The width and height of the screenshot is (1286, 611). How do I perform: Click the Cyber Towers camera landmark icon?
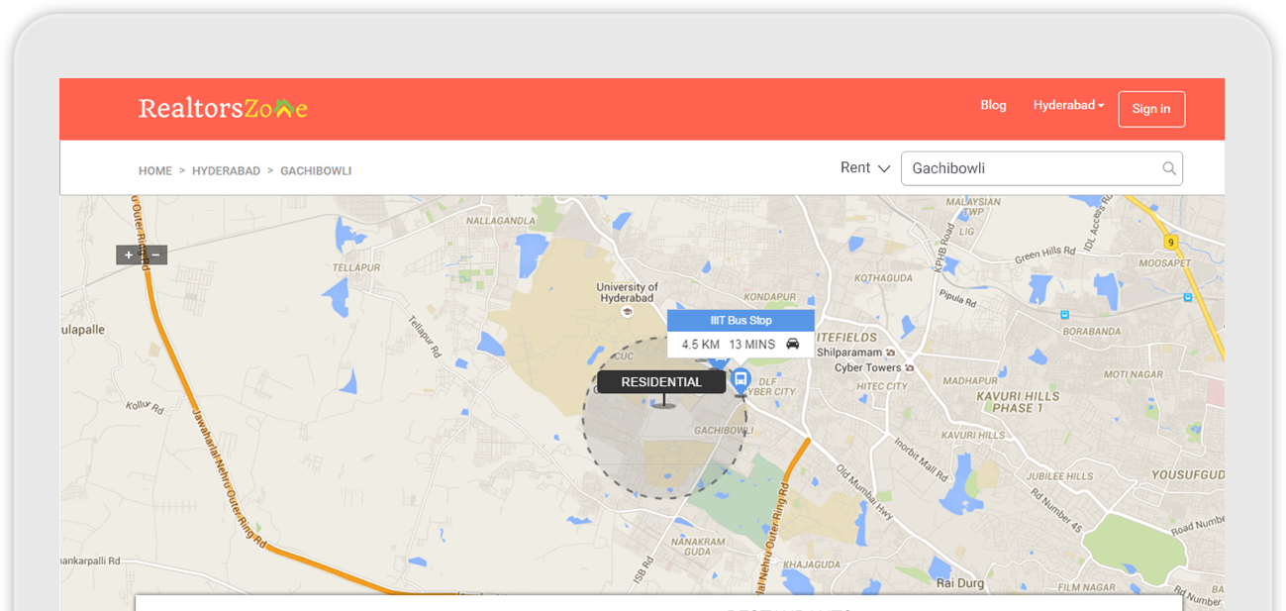pos(909,367)
